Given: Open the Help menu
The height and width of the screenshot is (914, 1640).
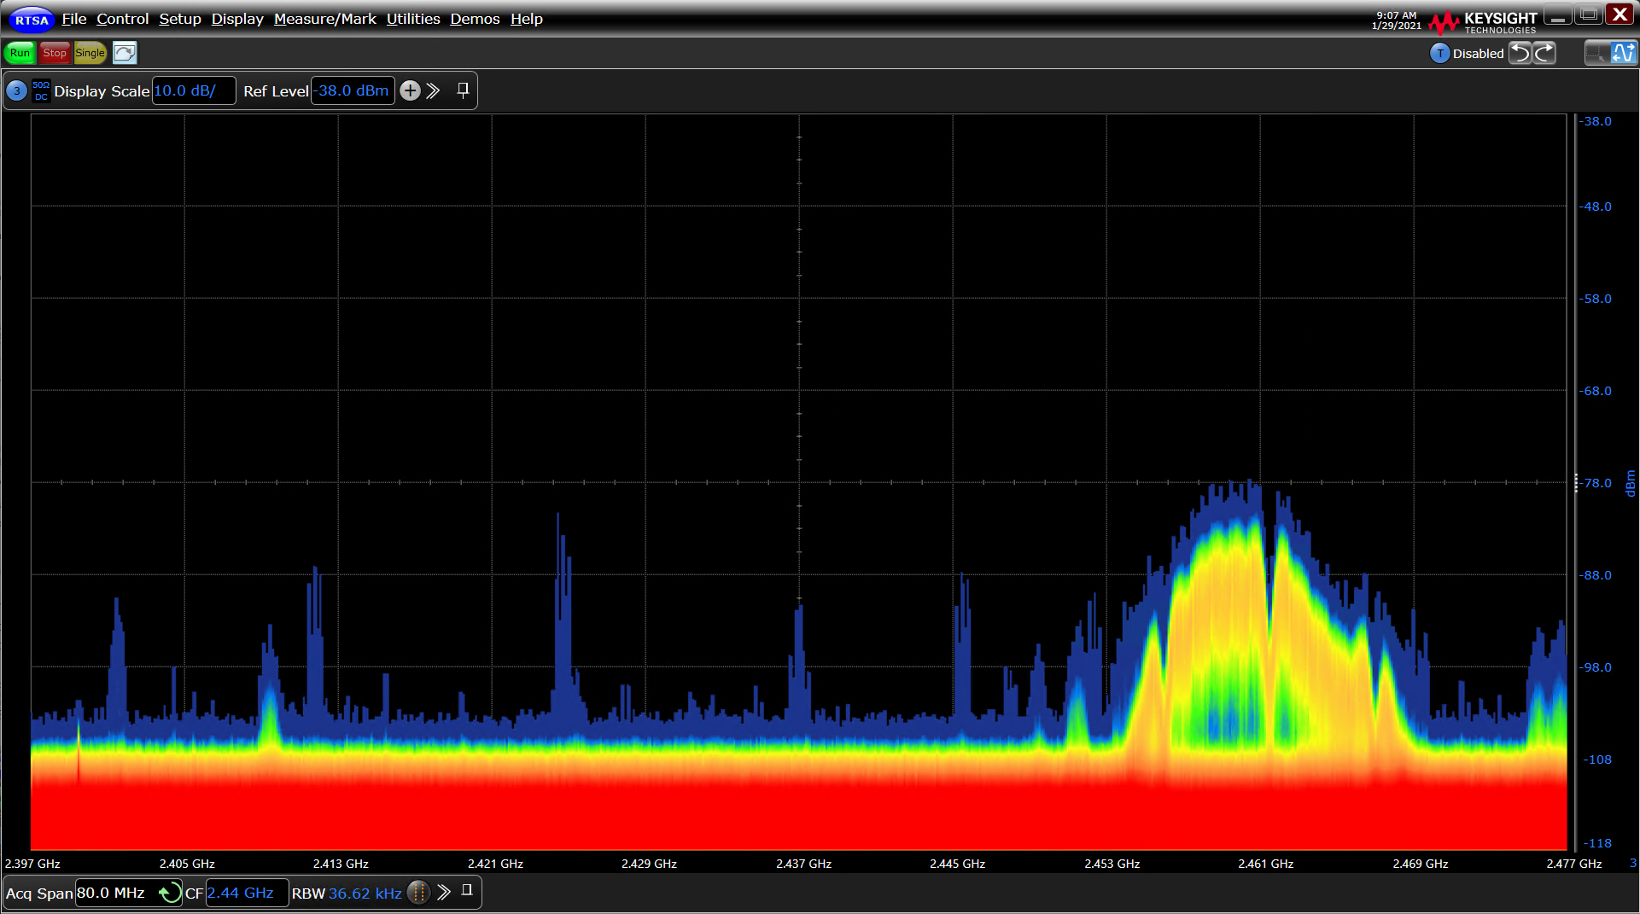Looking at the screenshot, I should pyautogui.click(x=527, y=19).
